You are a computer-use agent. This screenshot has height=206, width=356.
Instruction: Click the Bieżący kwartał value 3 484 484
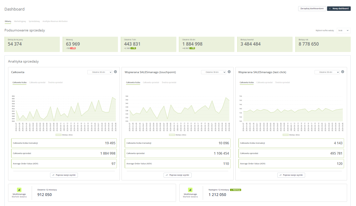[251, 44]
